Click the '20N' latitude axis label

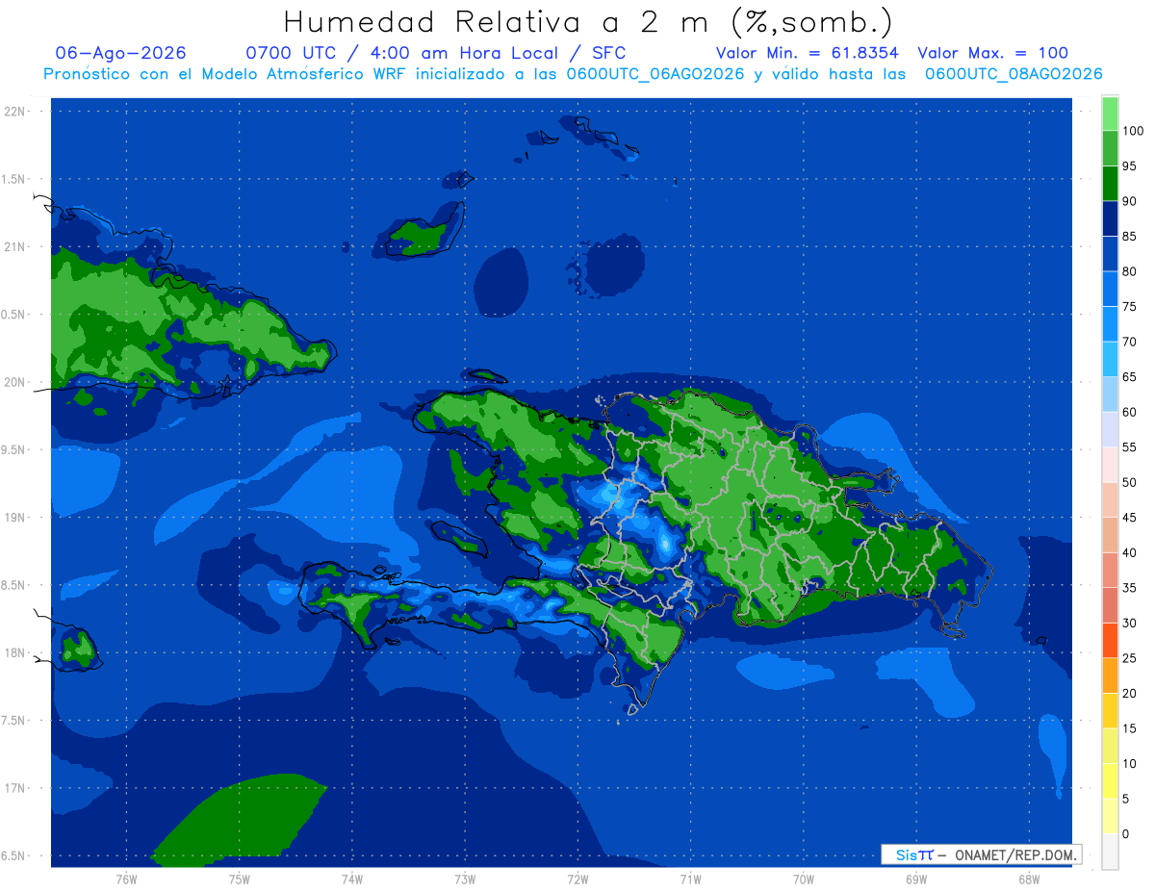[16, 382]
